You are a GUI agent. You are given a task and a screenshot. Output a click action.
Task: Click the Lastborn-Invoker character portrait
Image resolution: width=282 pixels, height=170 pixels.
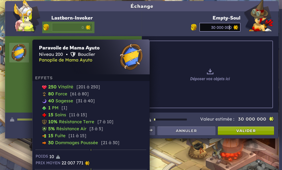tap(25, 17)
